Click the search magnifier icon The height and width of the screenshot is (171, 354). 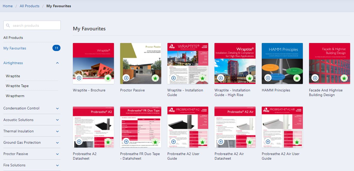(8, 25)
